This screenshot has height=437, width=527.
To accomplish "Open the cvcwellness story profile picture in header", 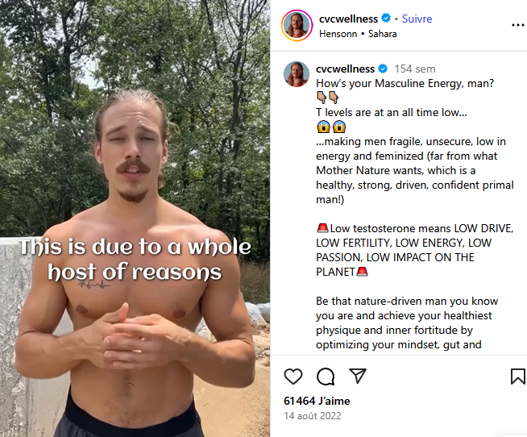I will pos(297,26).
